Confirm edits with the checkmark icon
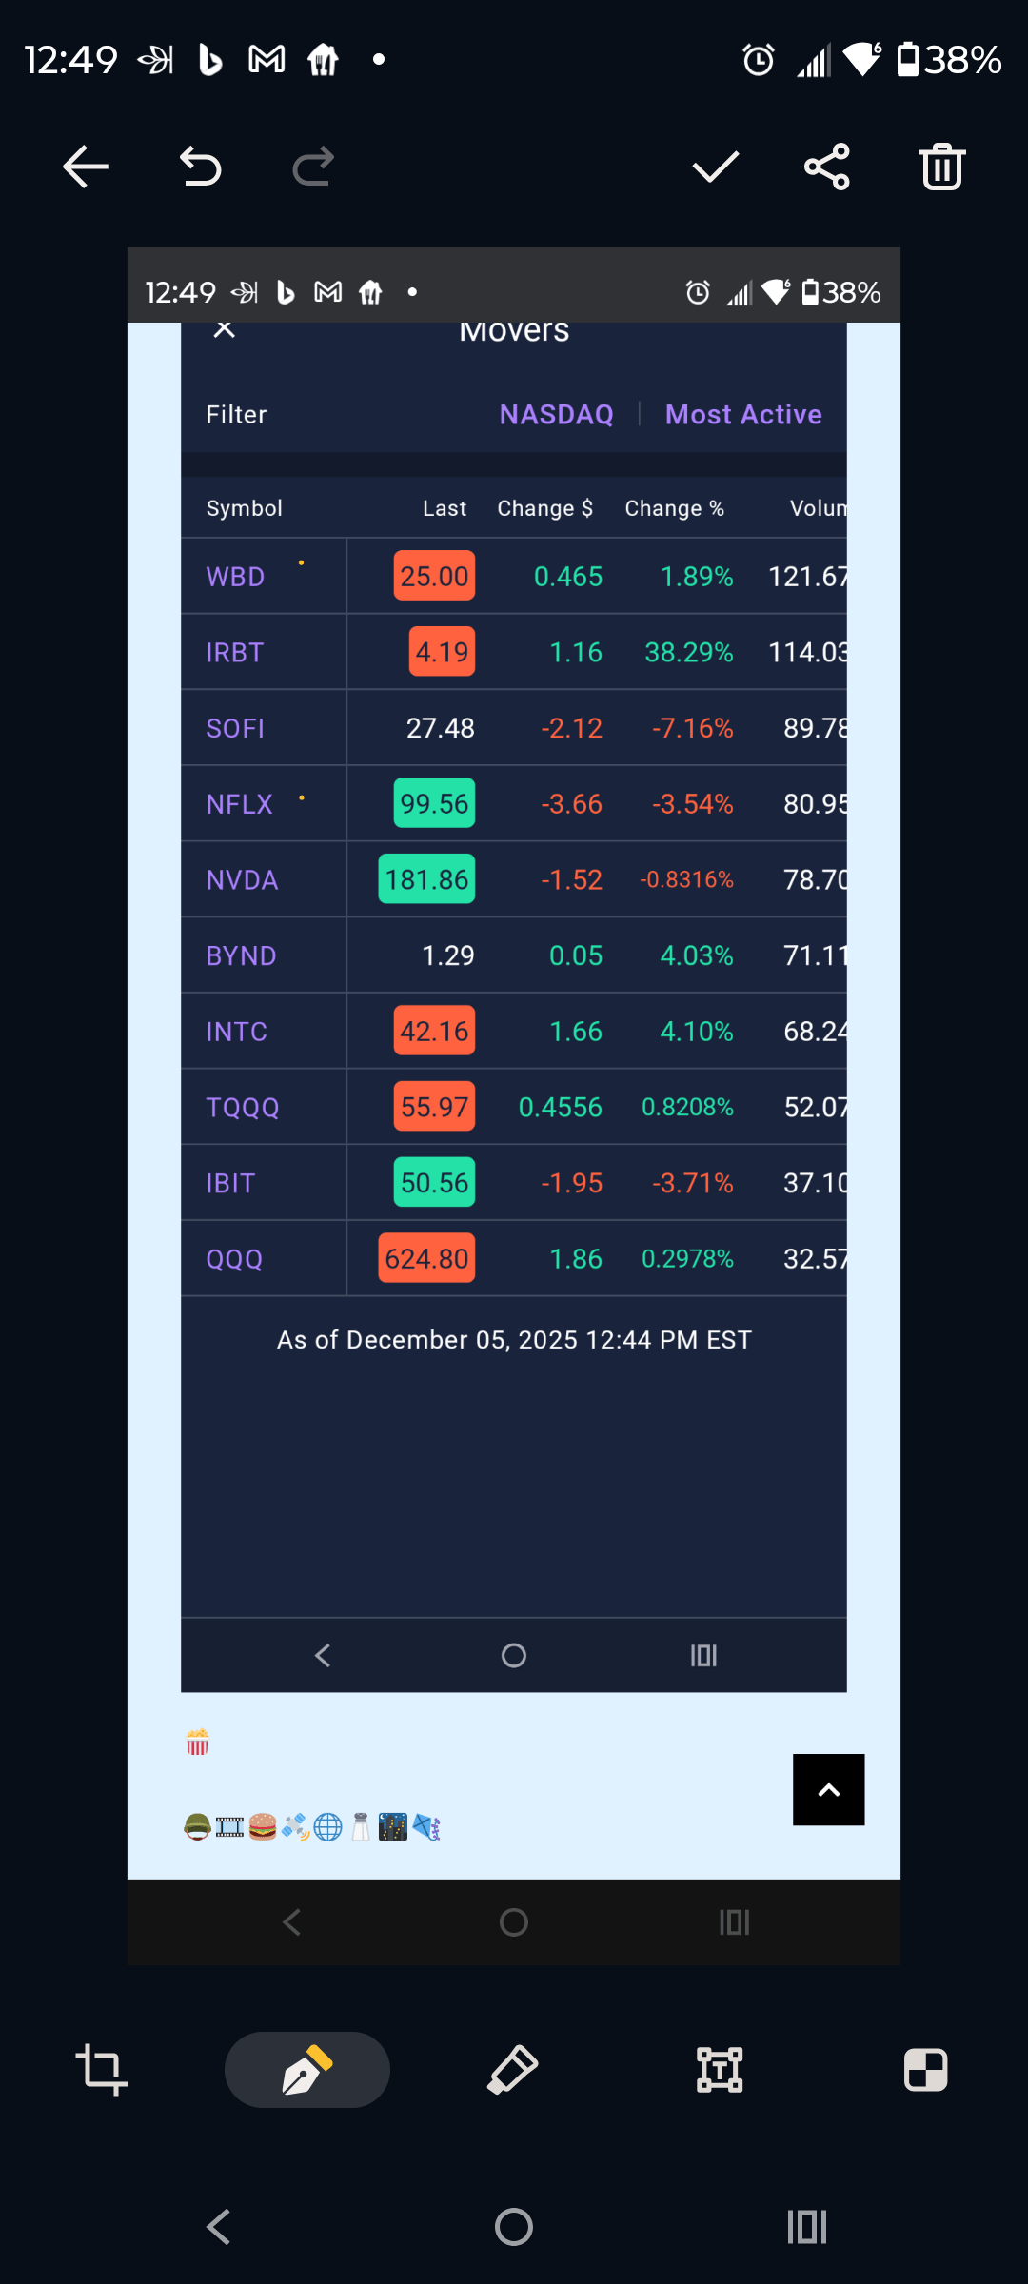The width and height of the screenshot is (1028, 2284). click(x=715, y=167)
